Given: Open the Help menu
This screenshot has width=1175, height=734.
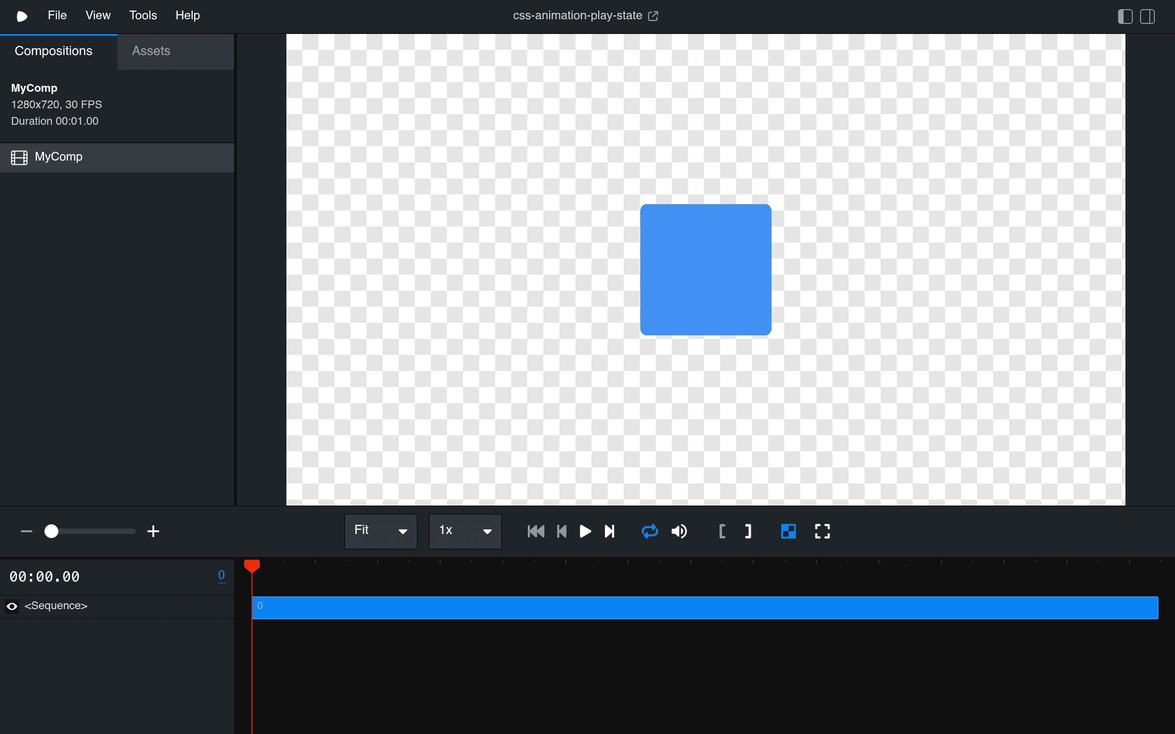Looking at the screenshot, I should click(187, 16).
